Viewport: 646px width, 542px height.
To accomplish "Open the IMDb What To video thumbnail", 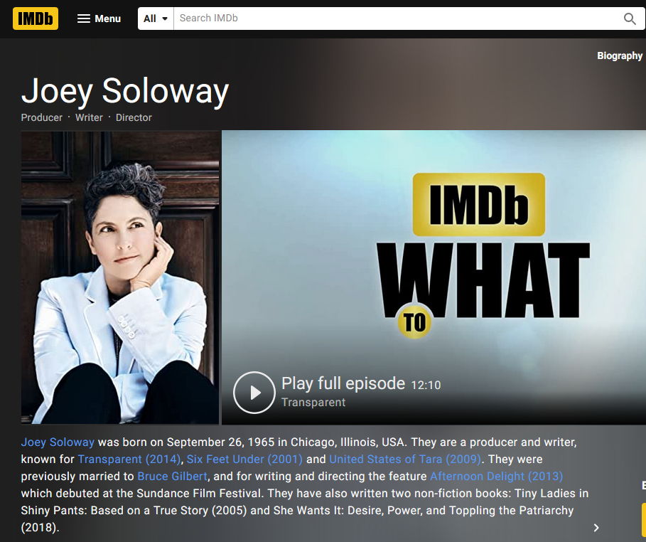I will [434, 277].
